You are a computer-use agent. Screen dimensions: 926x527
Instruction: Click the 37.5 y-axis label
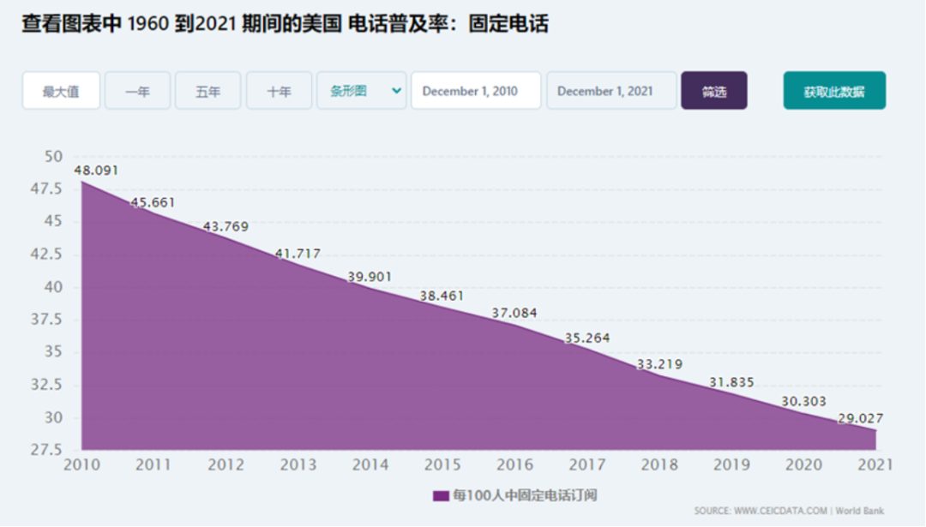(46, 320)
